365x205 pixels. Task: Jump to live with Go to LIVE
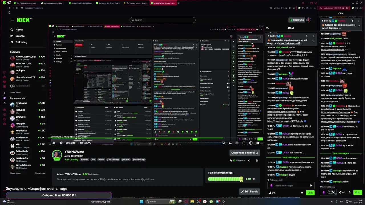(86, 143)
